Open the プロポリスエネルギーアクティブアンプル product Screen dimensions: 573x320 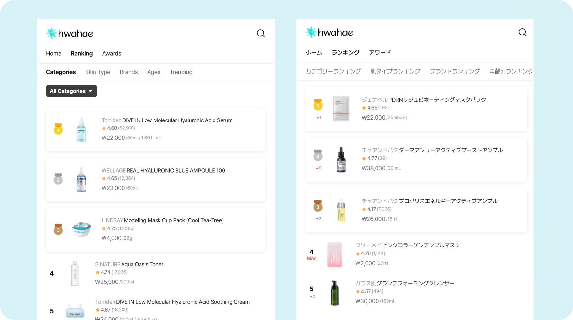pos(416,210)
